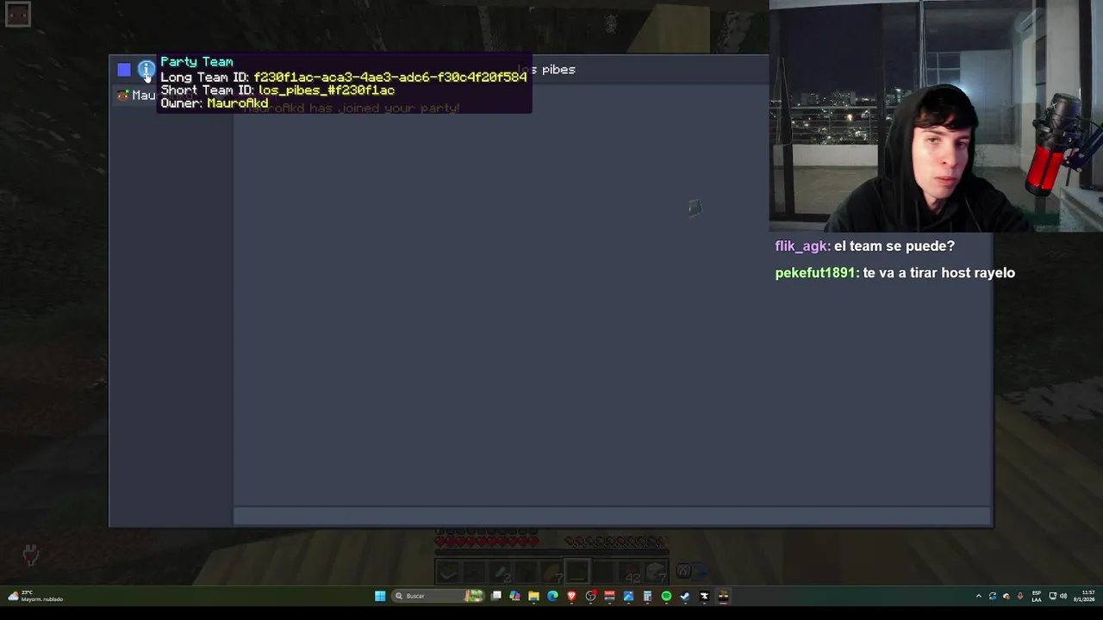Expand the hidden system tray icons
The width and height of the screenshot is (1103, 620).
pyautogui.click(x=979, y=596)
